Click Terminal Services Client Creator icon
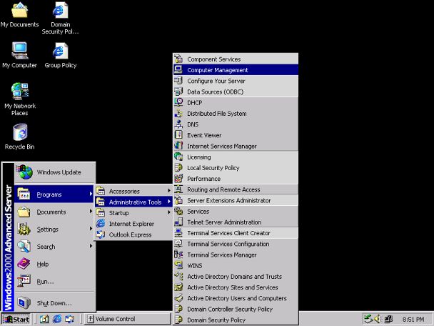 coord(178,233)
